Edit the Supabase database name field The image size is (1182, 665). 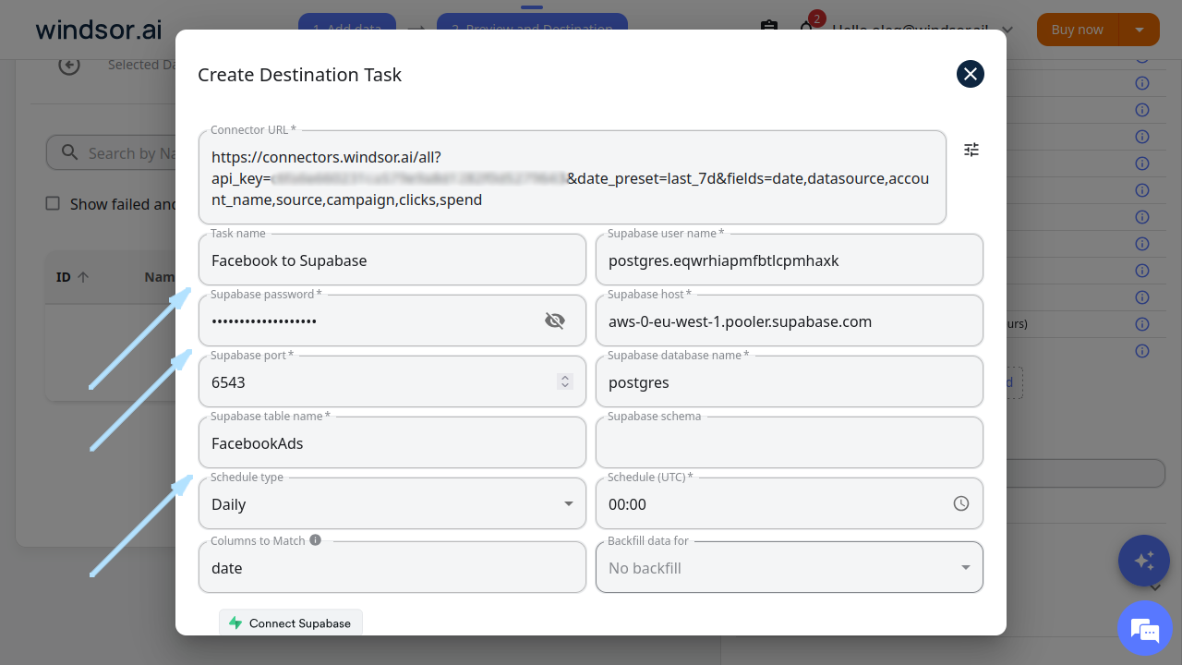coord(790,381)
